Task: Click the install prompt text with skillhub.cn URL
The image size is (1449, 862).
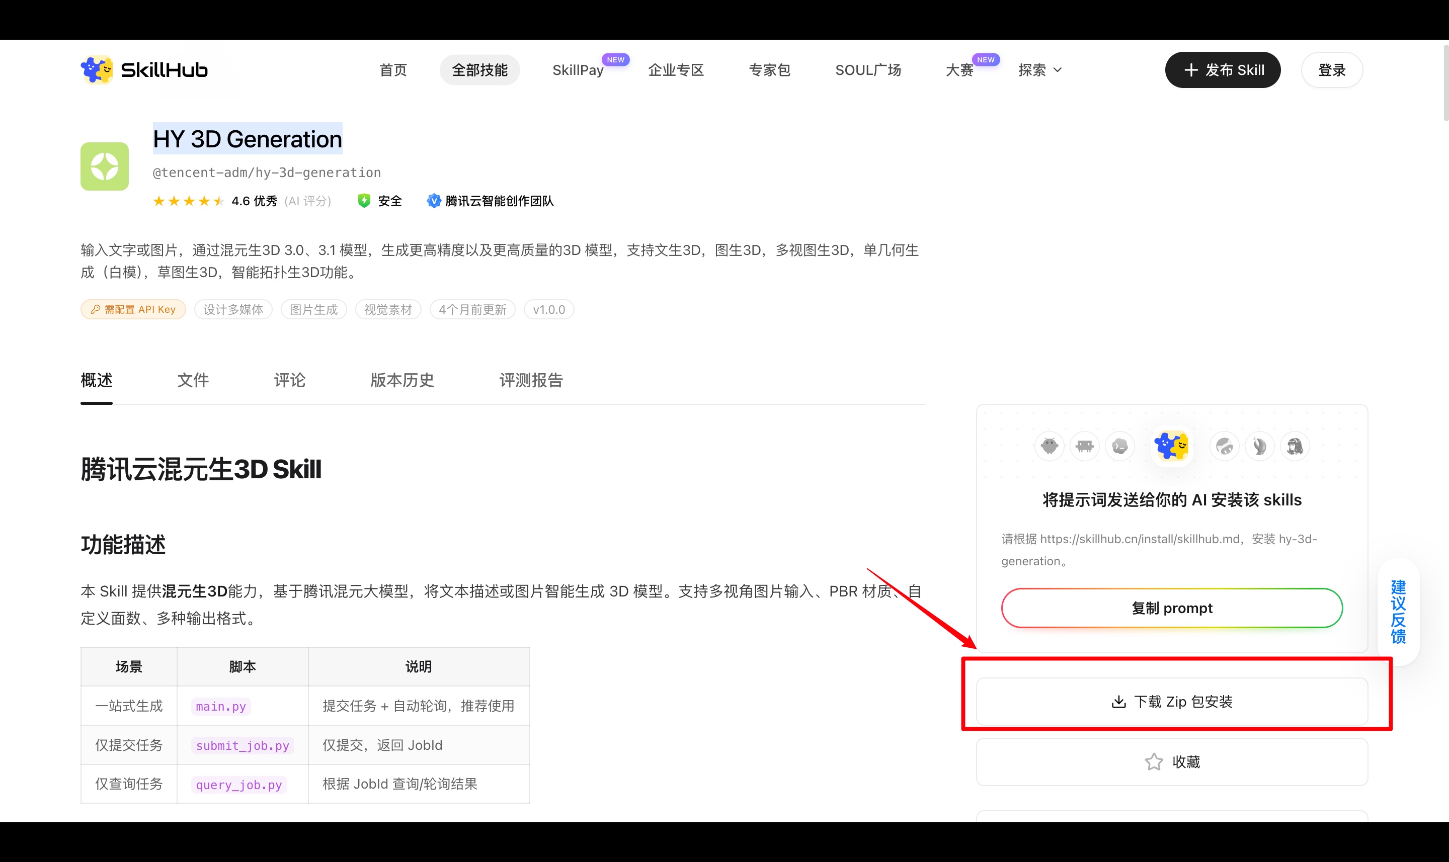Action: pos(1159,550)
